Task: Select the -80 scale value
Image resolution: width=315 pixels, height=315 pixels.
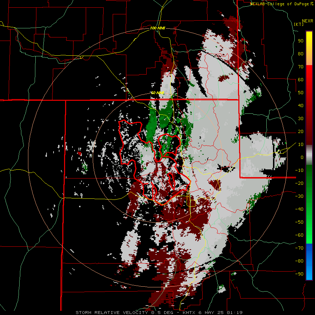Action: pyautogui.click(x=299, y=261)
